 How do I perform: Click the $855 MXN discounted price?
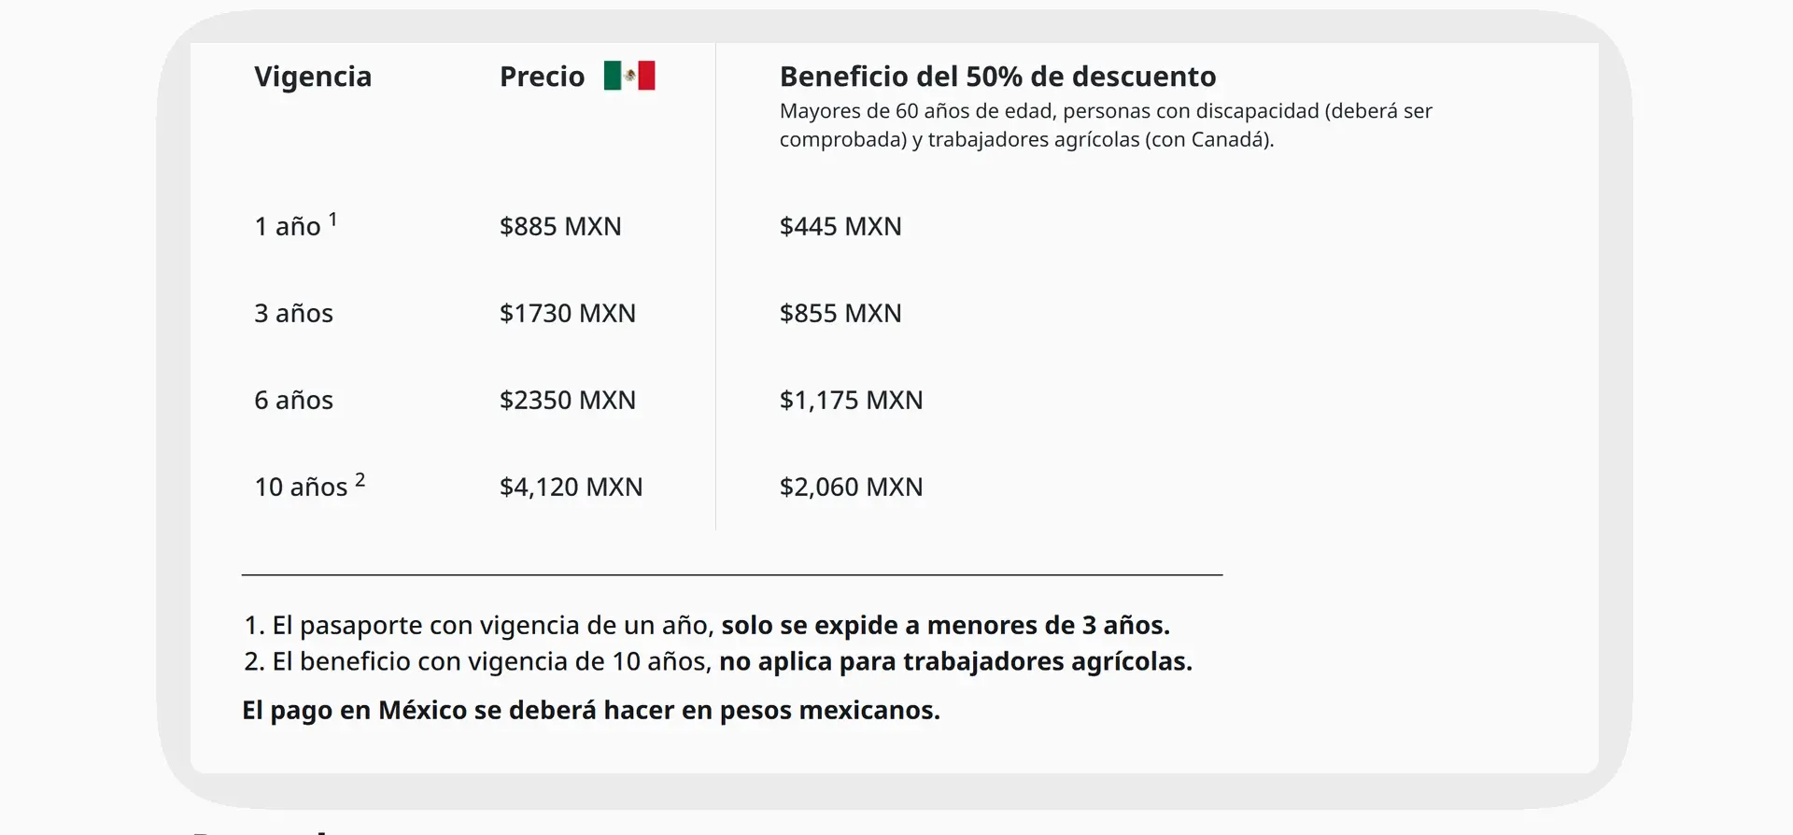point(840,313)
